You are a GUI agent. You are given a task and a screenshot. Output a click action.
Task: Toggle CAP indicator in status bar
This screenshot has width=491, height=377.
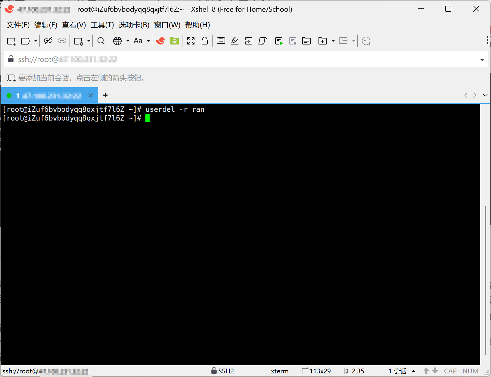pyautogui.click(x=450, y=371)
